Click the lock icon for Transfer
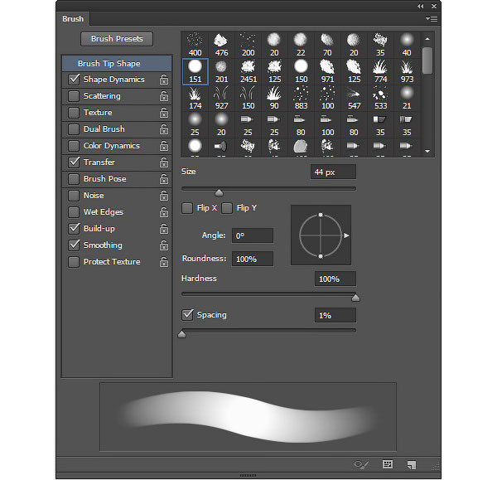The image size is (497, 480). [x=164, y=162]
